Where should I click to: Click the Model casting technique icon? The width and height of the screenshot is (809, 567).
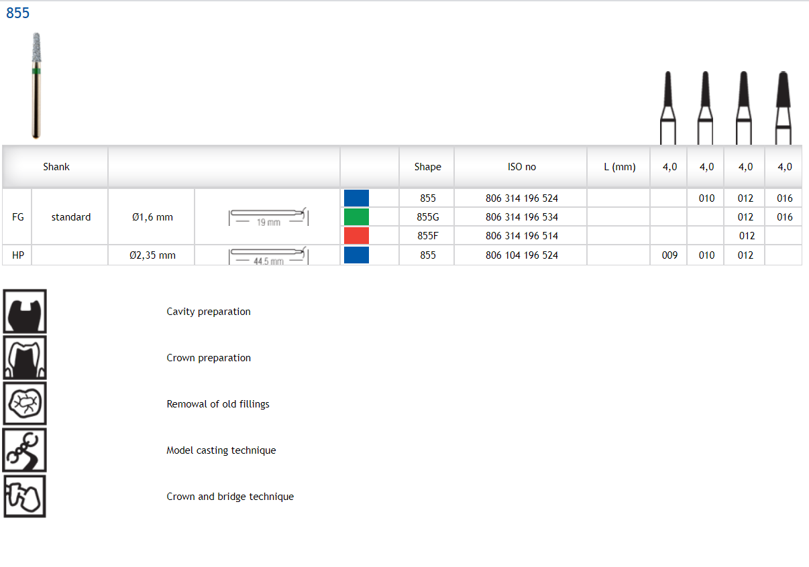(25, 450)
